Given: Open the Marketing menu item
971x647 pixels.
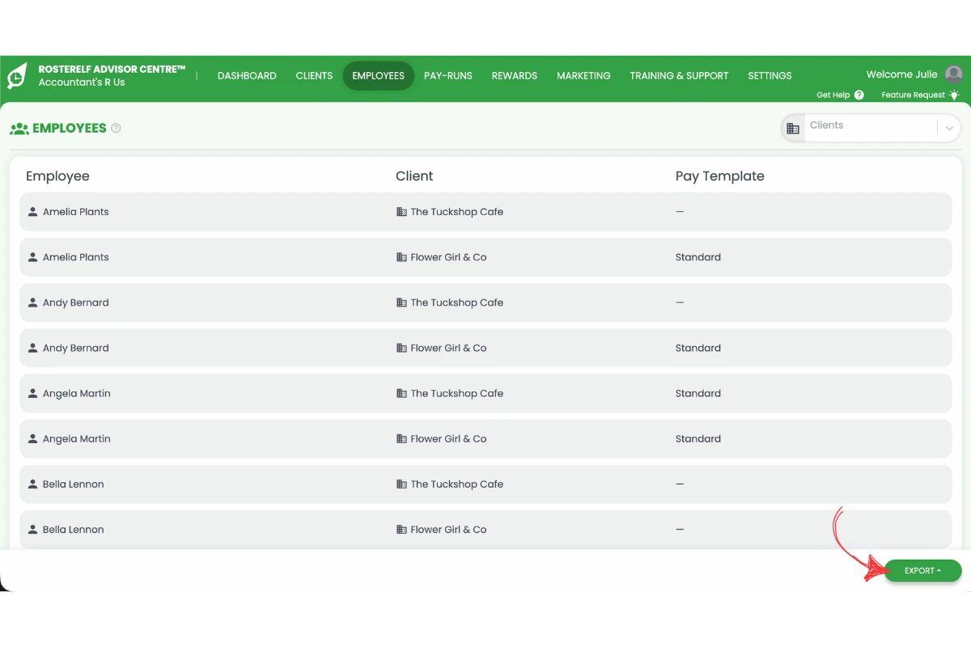Looking at the screenshot, I should (583, 75).
